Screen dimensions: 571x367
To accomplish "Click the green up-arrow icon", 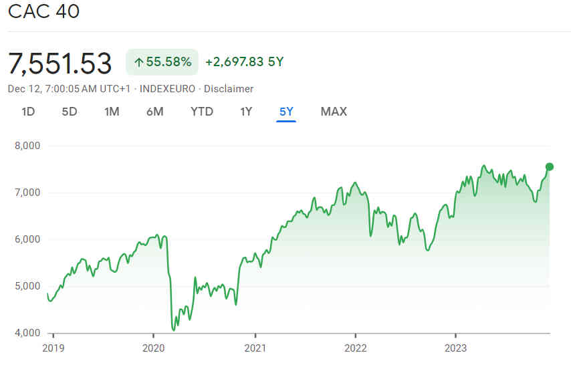I will (x=139, y=62).
